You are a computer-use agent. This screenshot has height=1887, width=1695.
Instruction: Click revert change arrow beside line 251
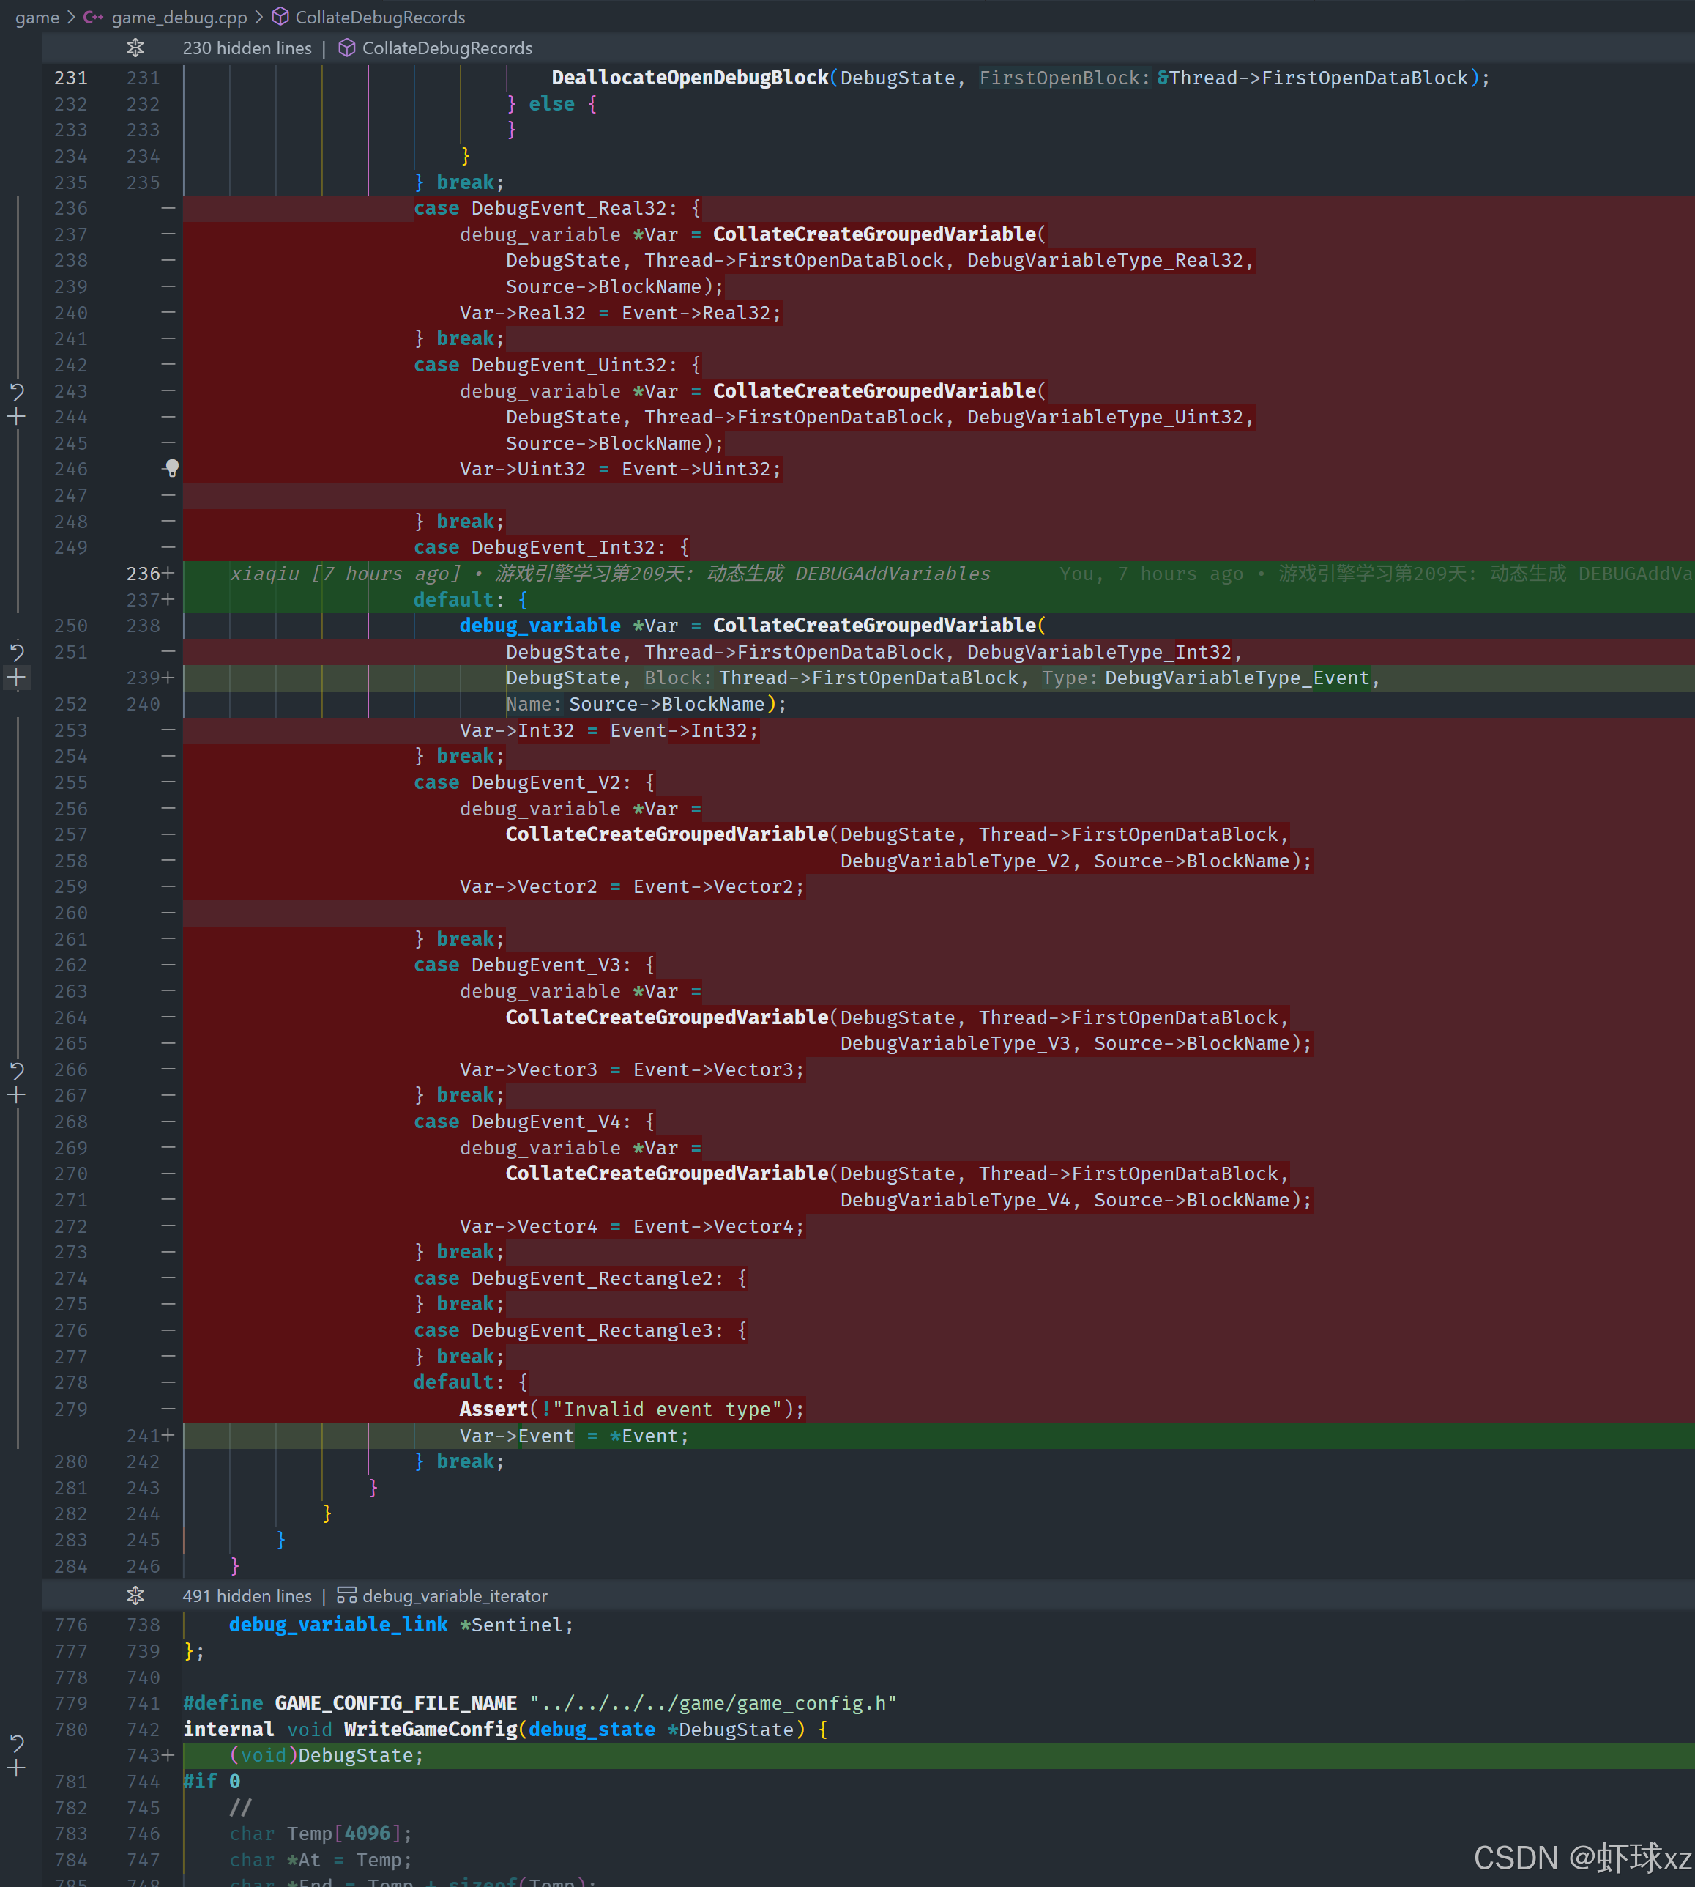17,651
